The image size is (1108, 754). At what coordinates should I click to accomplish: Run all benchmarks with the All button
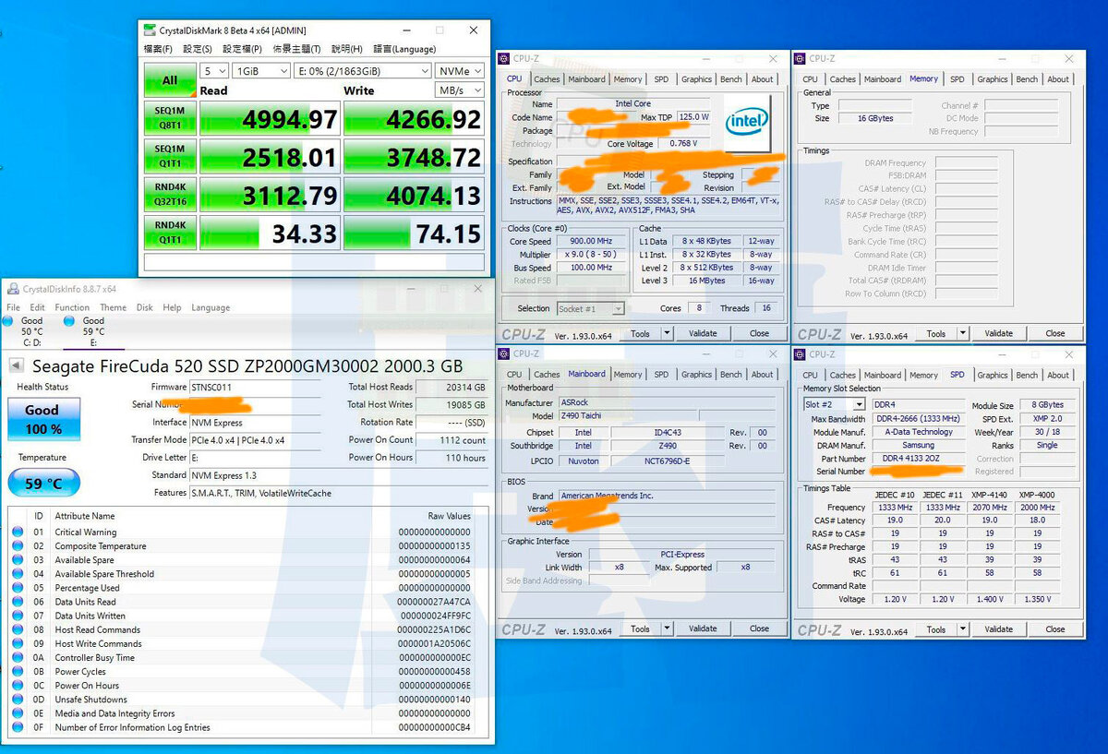click(x=170, y=80)
